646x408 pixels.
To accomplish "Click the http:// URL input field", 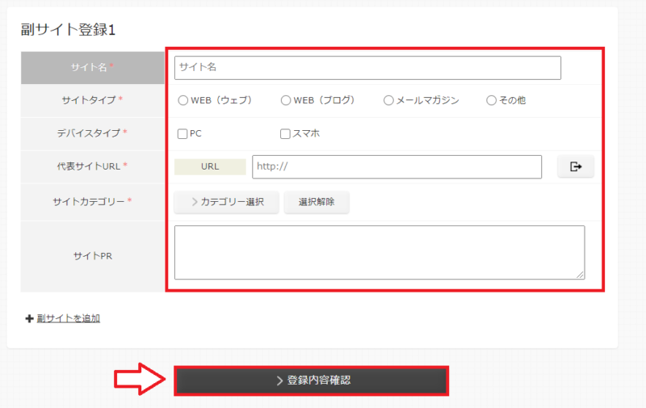I will [396, 167].
